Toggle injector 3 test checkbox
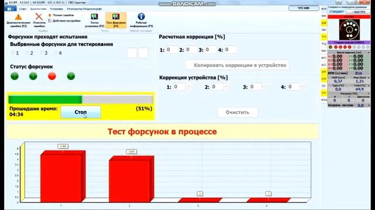Viewport: 375px width, 210px height. (42, 53)
